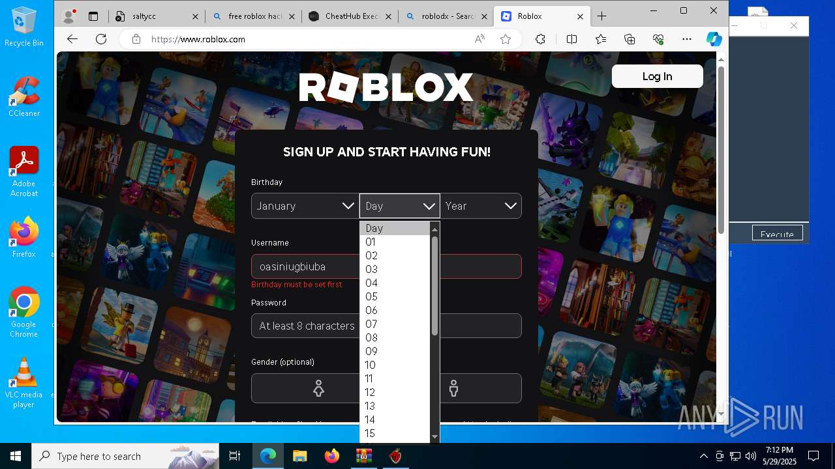Click the Log In button

tap(657, 76)
